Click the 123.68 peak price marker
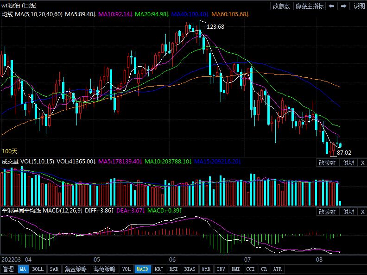The width and height of the screenshot is (367, 275). pyautogui.click(x=215, y=27)
